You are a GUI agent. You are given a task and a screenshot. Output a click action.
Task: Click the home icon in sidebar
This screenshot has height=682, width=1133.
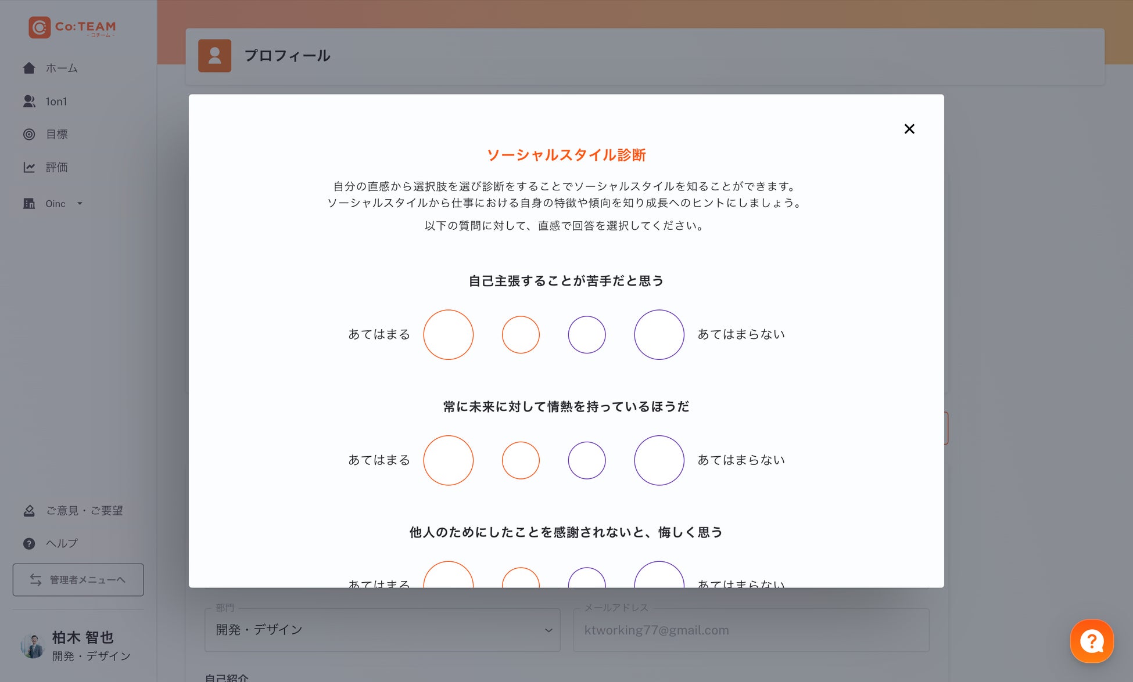(29, 68)
